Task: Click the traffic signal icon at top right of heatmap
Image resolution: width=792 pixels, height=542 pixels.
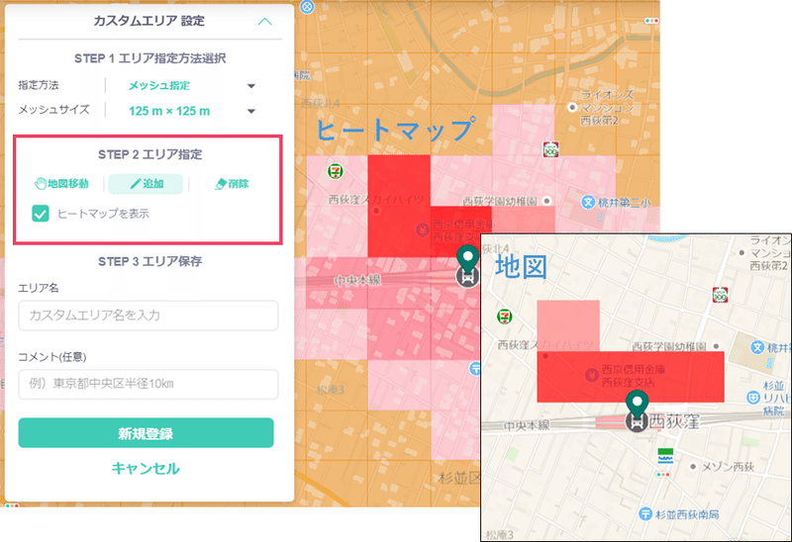Action: click(x=651, y=21)
